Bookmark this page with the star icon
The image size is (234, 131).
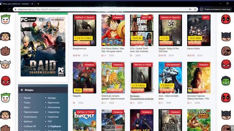(195, 9)
